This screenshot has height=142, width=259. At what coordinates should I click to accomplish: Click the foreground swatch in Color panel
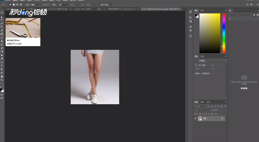196,15
